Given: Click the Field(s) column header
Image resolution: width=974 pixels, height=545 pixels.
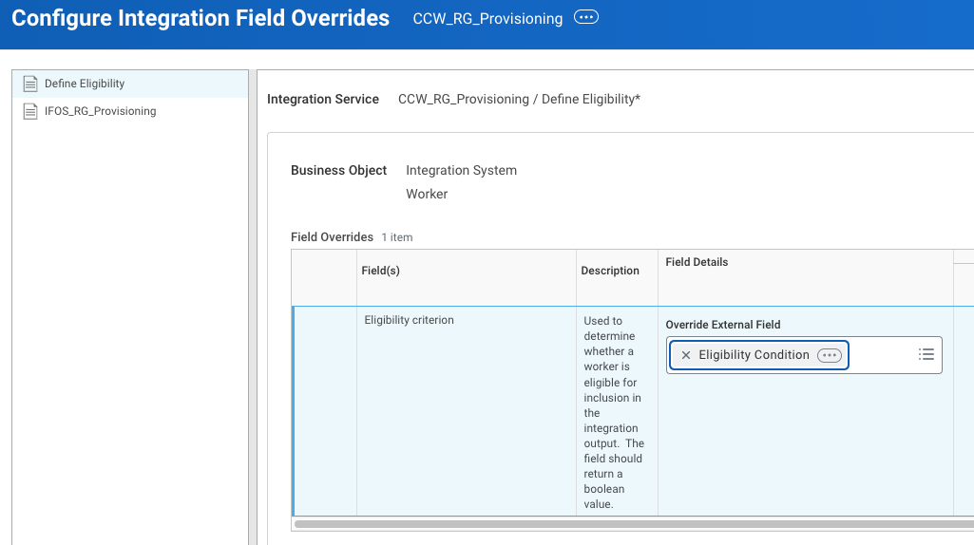Looking at the screenshot, I should click(380, 271).
